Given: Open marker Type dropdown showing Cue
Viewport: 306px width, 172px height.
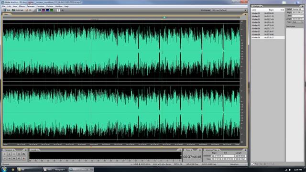Looking at the screenshot, I should (298, 22).
